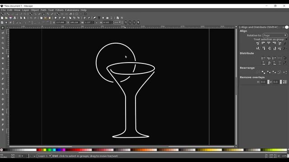The width and height of the screenshot is (289, 162).
Task: Click the Group objects icon
Action: (x=84, y=18)
